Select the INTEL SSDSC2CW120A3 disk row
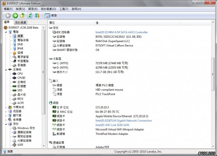This screenshot has width=217, height=156. click(x=129, y=37)
